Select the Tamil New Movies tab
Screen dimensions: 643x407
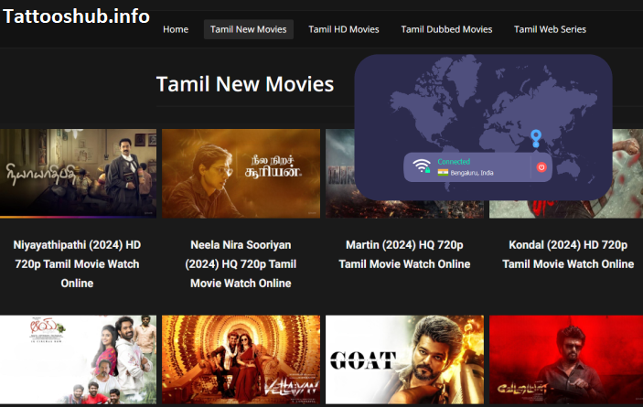point(249,29)
